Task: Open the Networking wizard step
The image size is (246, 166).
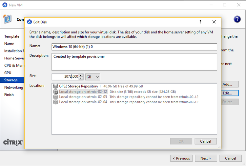Action: [13, 87]
